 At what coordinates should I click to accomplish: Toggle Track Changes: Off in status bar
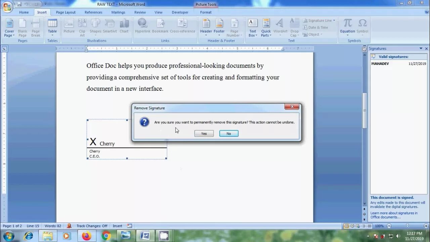[92, 226]
